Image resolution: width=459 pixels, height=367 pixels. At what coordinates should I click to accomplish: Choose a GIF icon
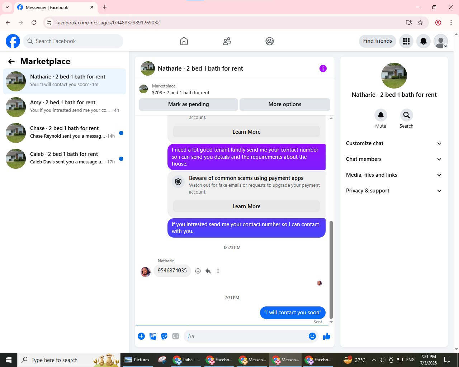tap(176, 336)
